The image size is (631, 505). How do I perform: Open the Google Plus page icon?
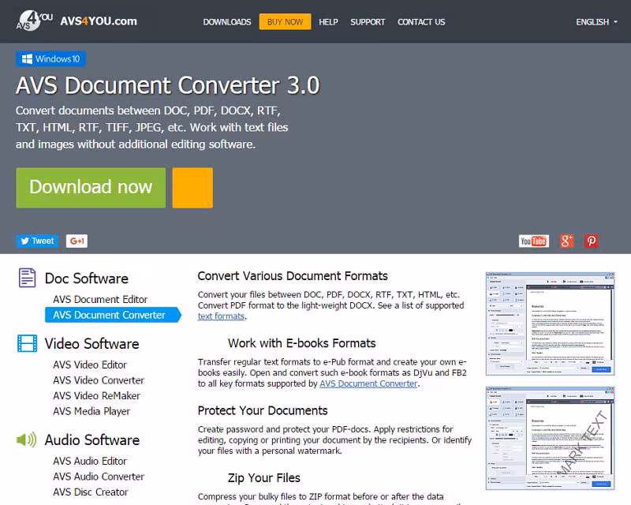tap(566, 241)
